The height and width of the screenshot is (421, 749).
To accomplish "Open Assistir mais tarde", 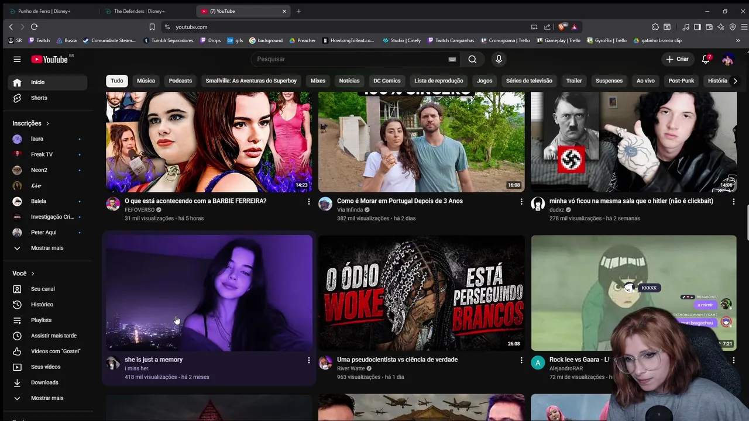I will [47, 336].
